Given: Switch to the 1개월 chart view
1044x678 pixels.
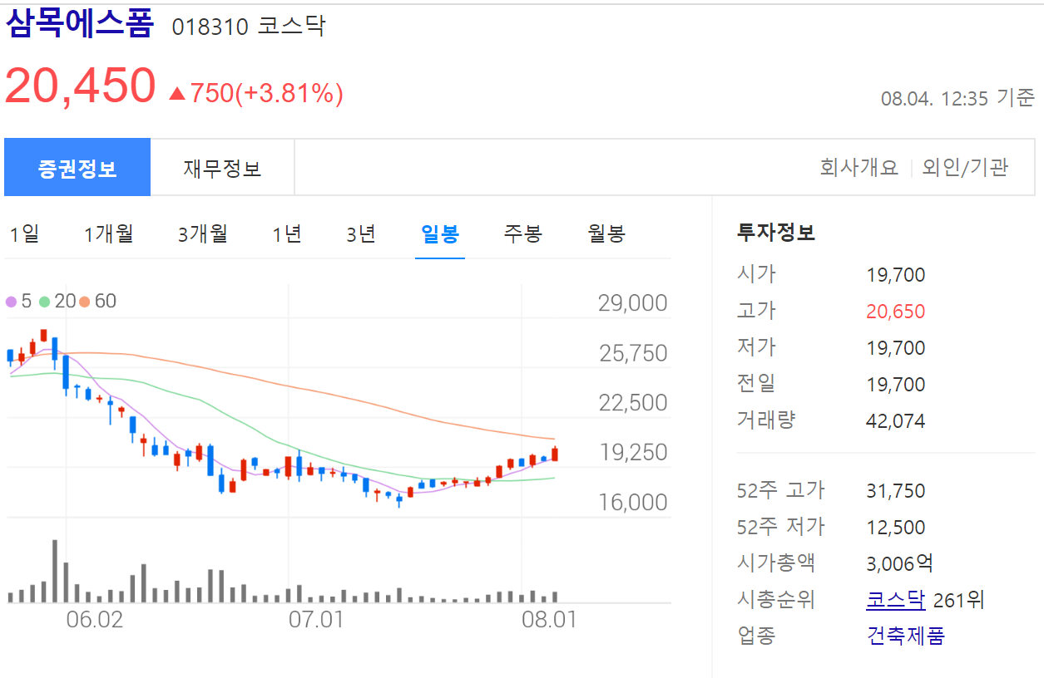Looking at the screenshot, I should pos(109,233).
